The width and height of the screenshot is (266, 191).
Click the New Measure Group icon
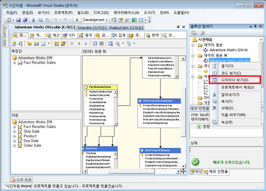point(36,44)
